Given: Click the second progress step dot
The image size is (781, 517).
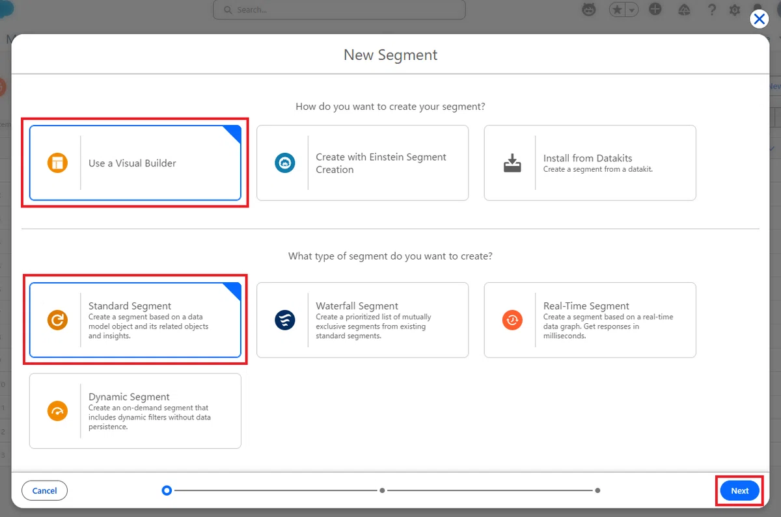Looking at the screenshot, I should pyautogui.click(x=382, y=490).
